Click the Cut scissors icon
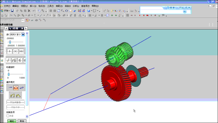 coord(17,11)
